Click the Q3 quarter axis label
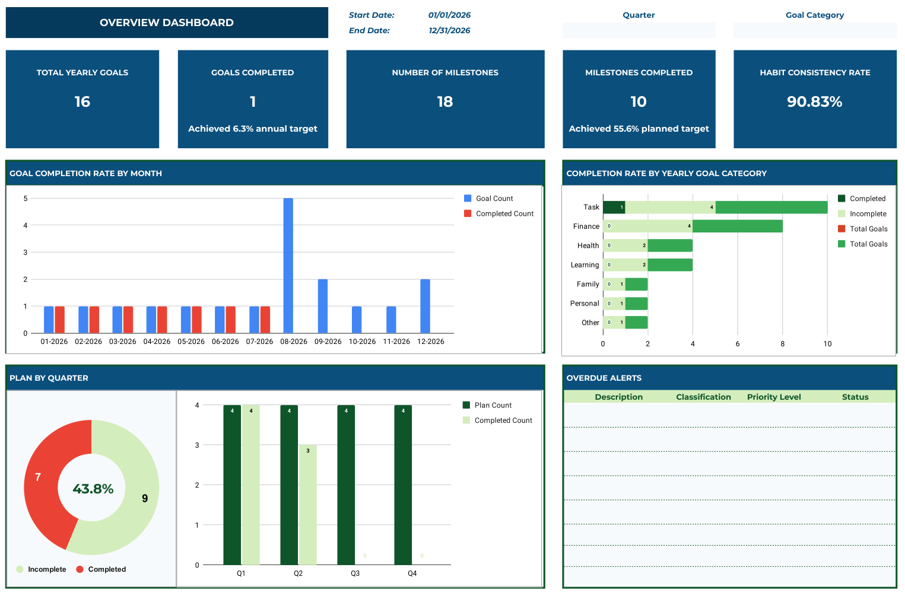Viewport: 905px width, 596px height. 355,573
